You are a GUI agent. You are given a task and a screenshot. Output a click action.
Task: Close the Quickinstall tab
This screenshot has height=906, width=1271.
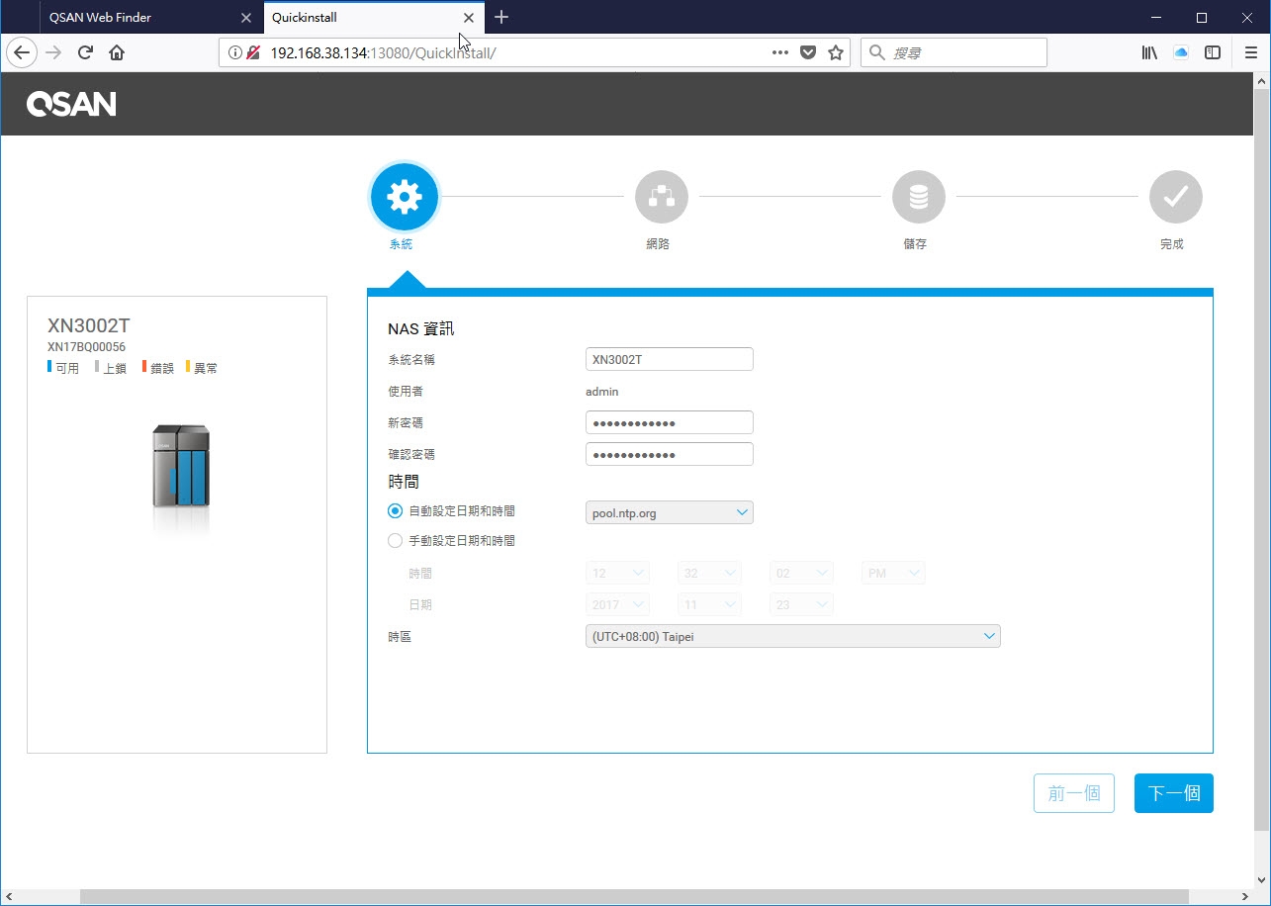469,18
